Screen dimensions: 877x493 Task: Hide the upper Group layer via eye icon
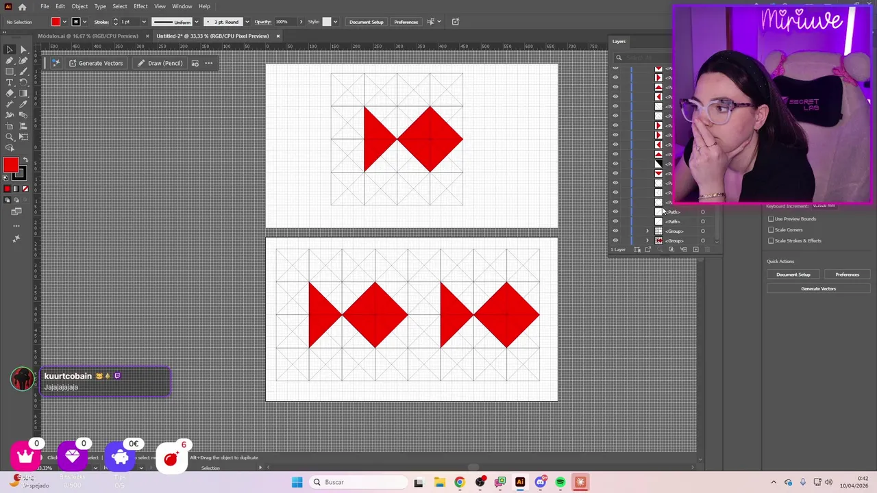tap(615, 231)
